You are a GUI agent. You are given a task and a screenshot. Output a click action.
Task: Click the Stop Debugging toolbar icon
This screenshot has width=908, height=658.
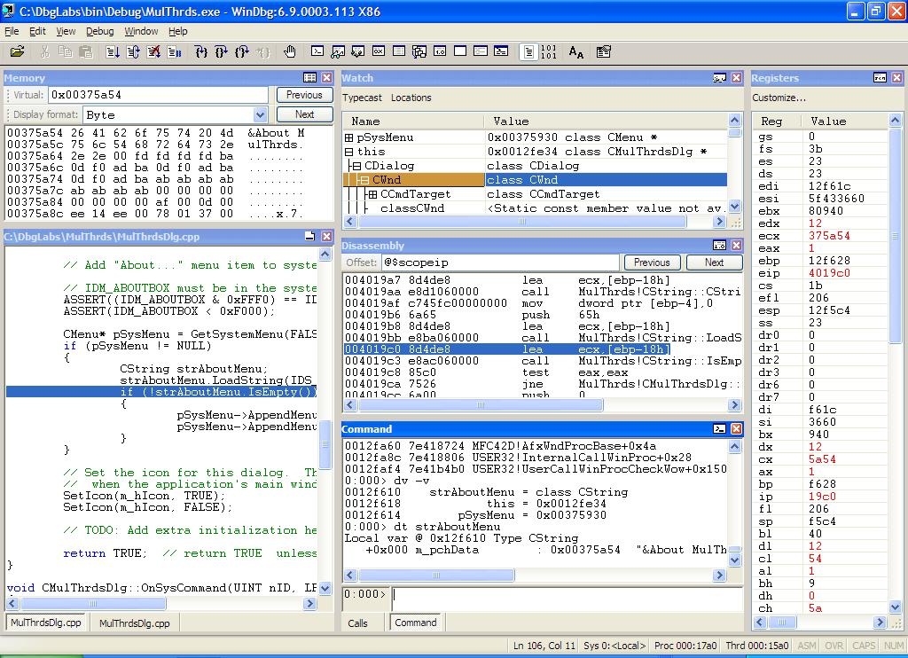[x=153, y=52]
